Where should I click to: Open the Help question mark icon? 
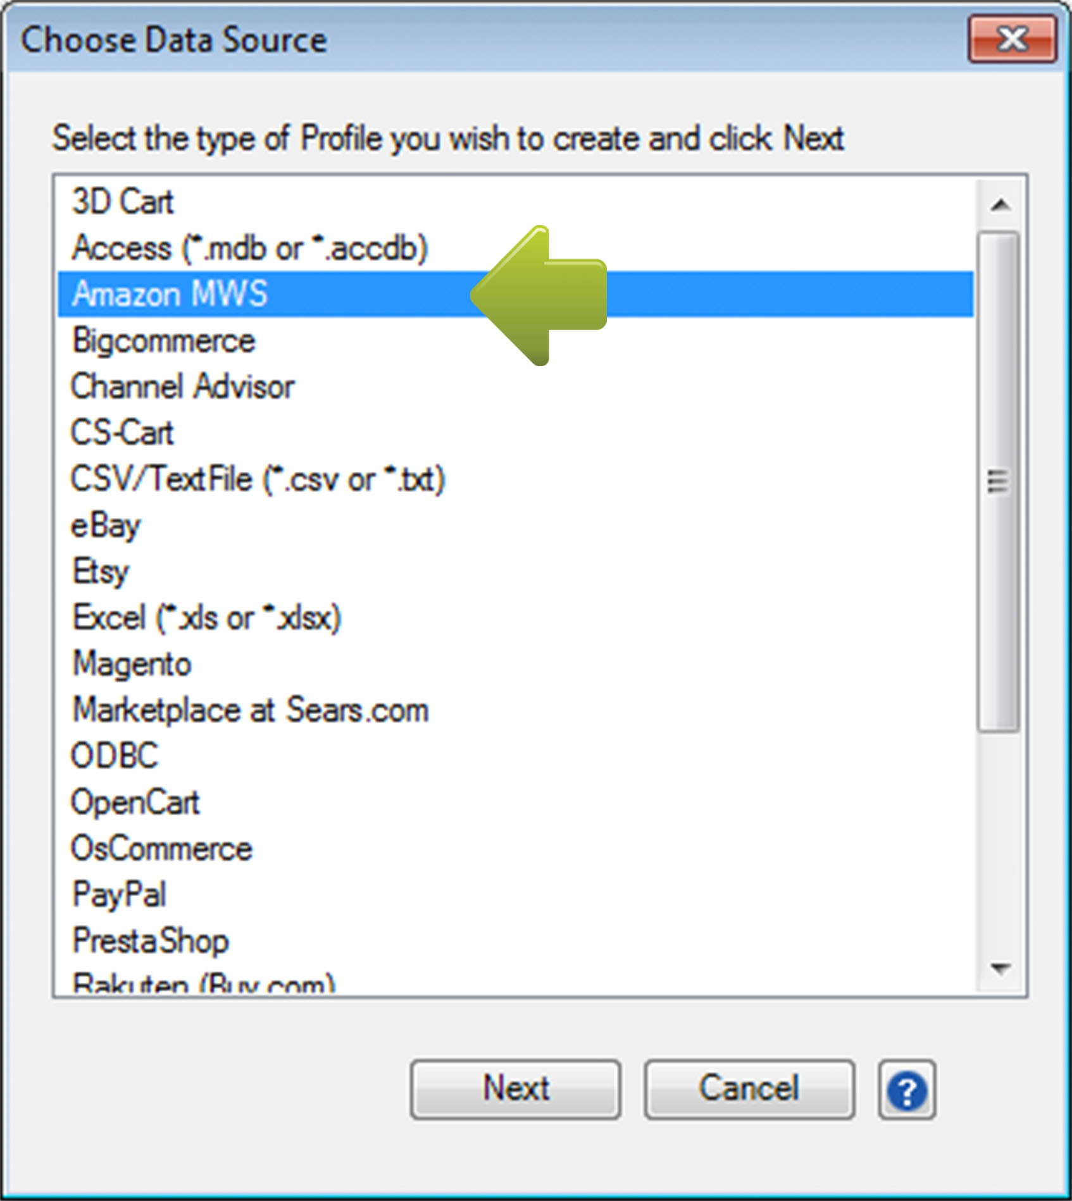tap(907, 1089)
